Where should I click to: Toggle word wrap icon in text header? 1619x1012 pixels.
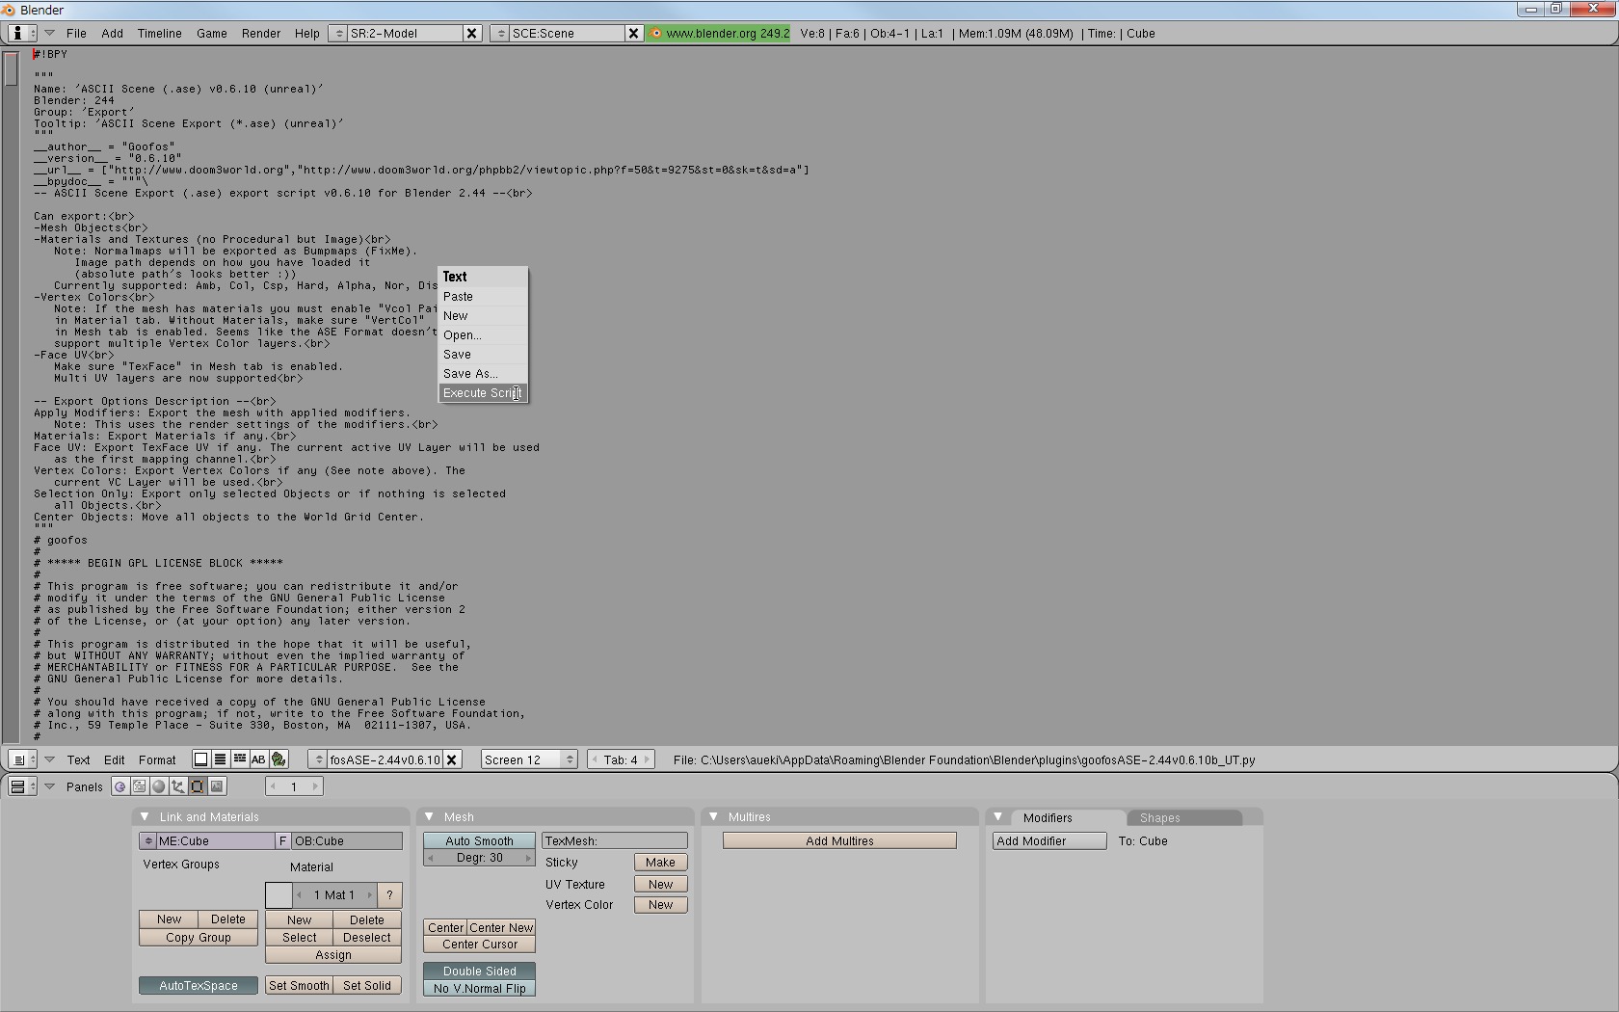239,759
